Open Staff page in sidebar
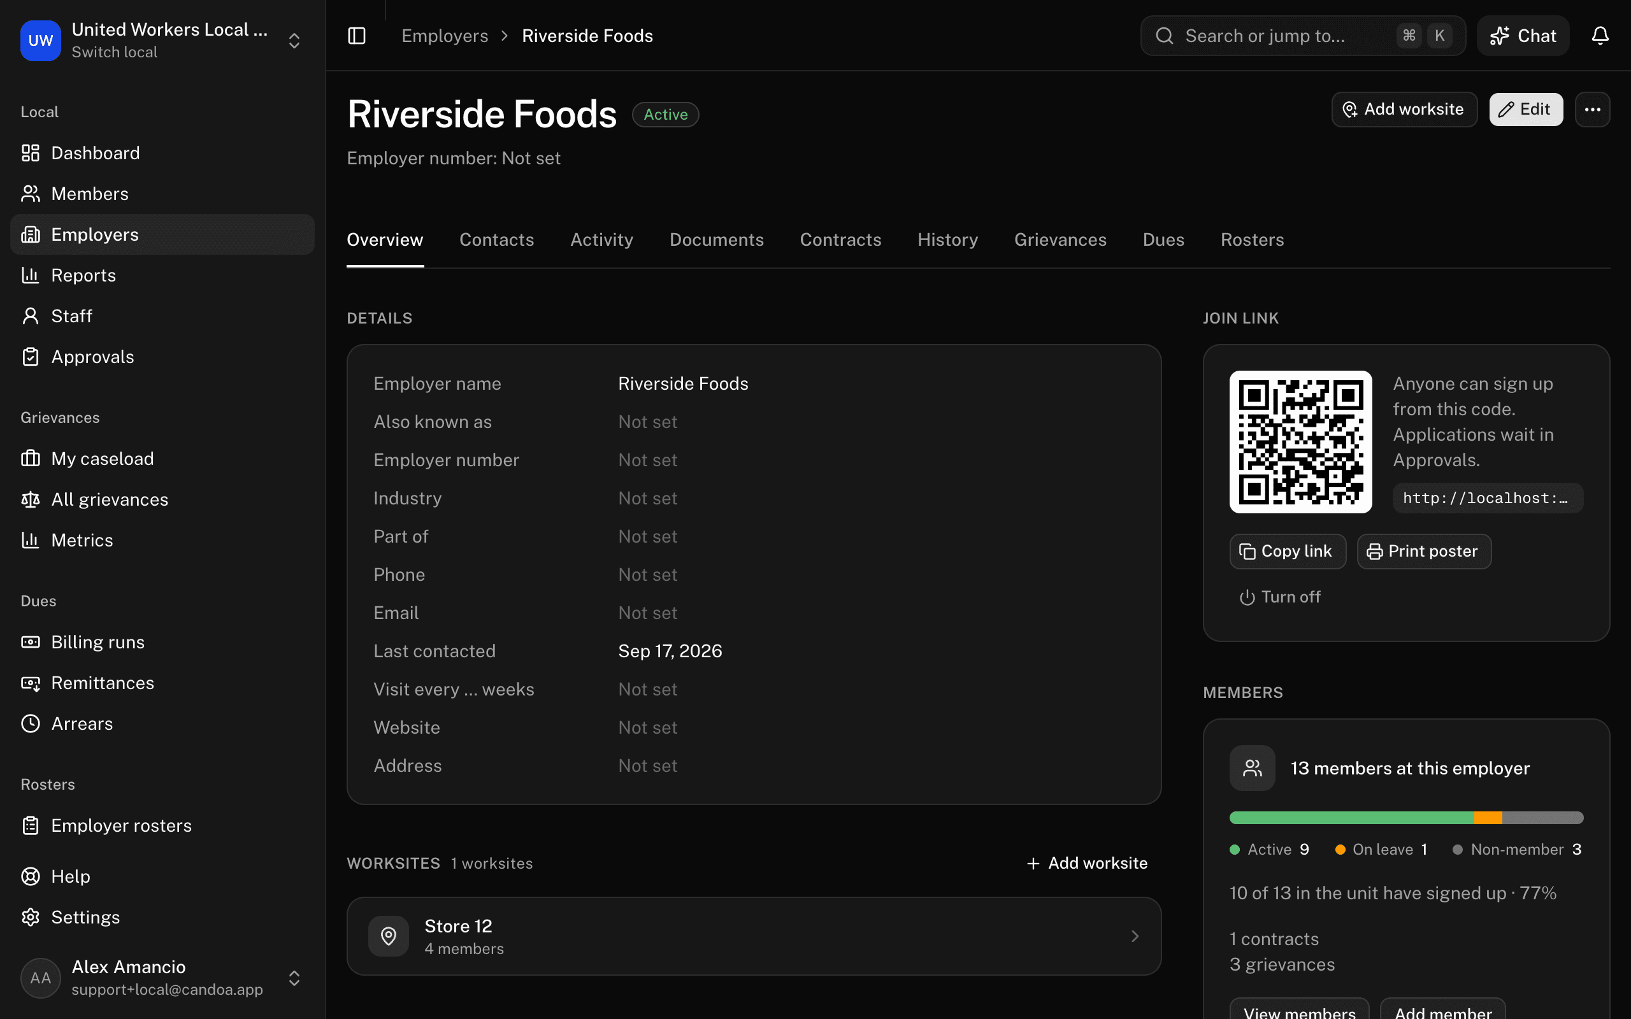Screen dimensions: 1631x1019 pyautogui.click(x=162, y=316)
